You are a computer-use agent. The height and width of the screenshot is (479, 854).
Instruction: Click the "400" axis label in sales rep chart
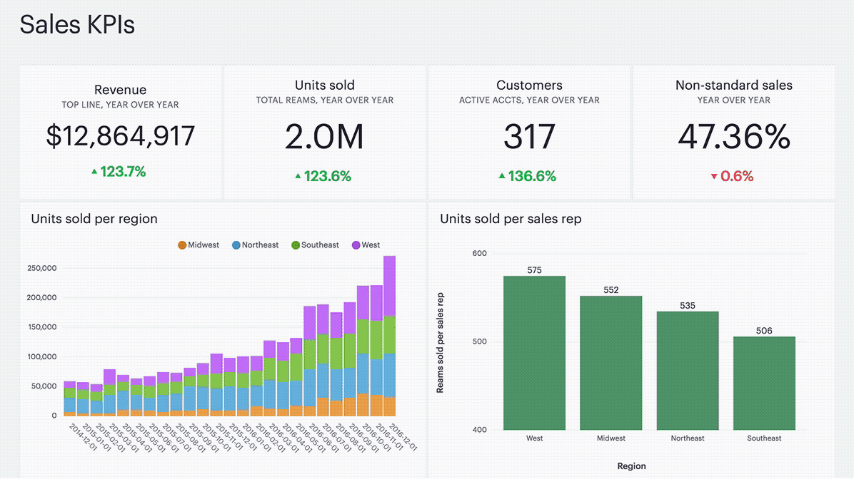pyautogui.click(x=480, y=430)
